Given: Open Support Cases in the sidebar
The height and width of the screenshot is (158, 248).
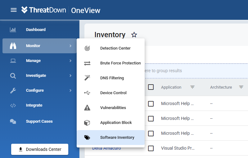Looking at the screenshot, I should pyautogui.click(x=39, y=121).
